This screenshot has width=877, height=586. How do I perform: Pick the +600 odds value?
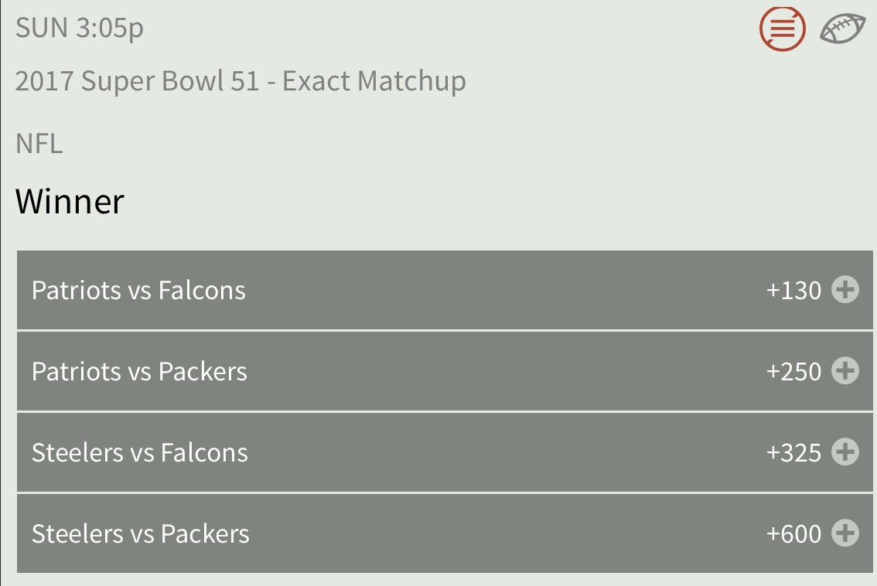pyautogui.click(x=793, y=534)
